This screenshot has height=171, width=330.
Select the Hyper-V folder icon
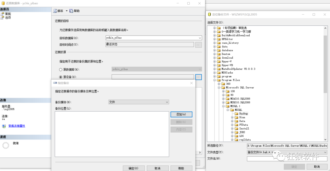[219, 61]
